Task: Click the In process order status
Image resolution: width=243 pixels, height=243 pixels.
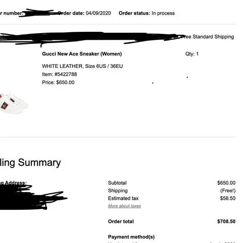Action: [163, 13]
